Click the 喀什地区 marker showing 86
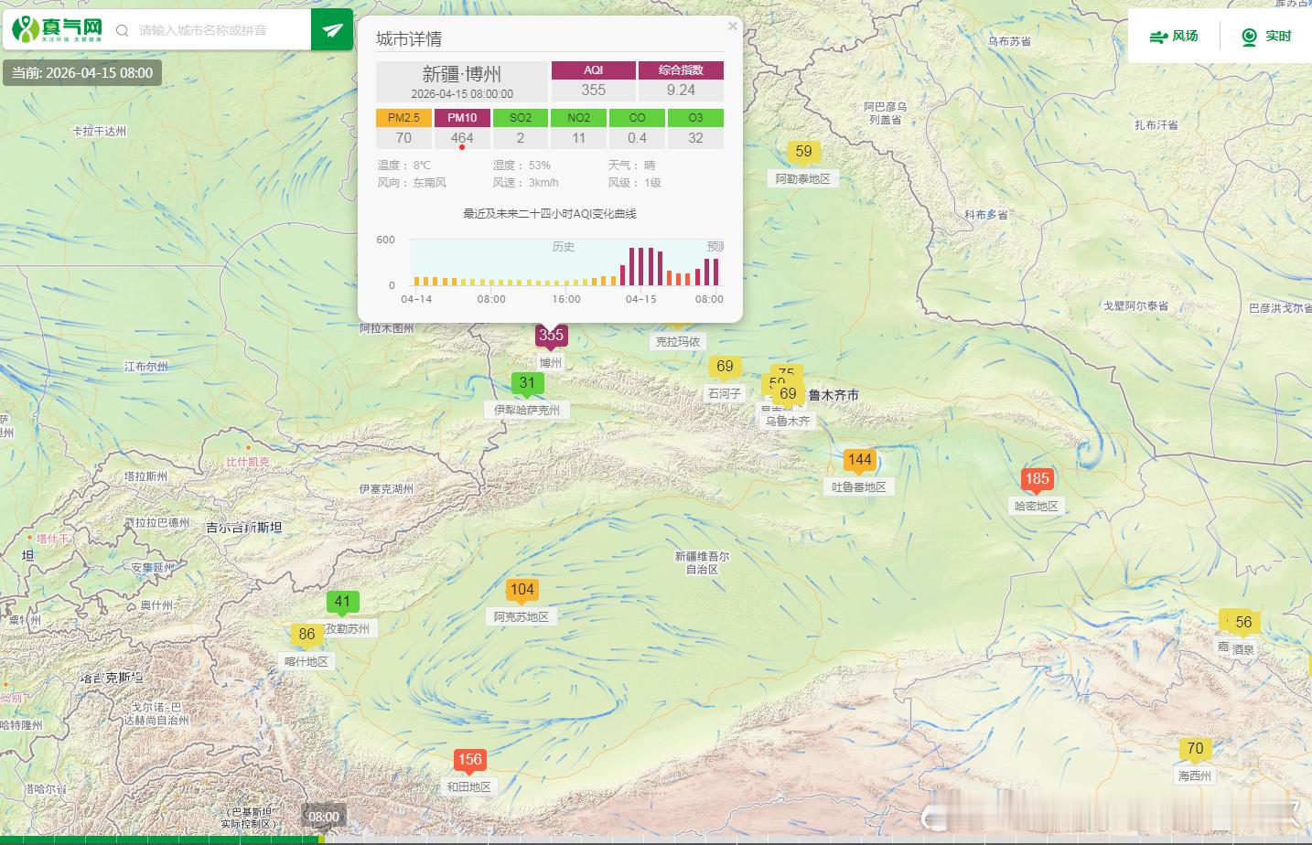This screenshot has height=845, width=1312. coord(306,635)
